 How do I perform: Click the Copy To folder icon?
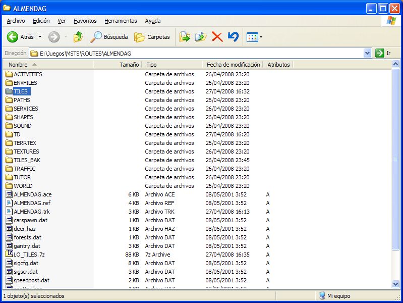point(201,37)
